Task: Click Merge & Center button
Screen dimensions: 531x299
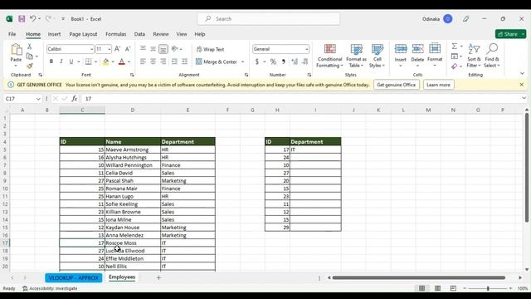Action: coord(216,61)
